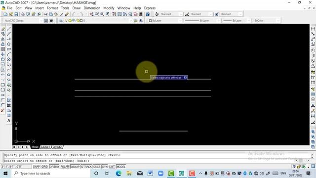Switch to the Layout2 tab
Image resolution: width=316 pixels, height=178 pixels.
[x=57, y=147]
